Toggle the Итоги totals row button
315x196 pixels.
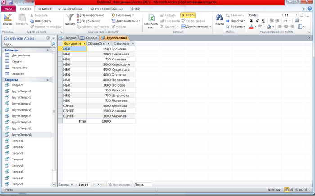[x=188, y=15]
